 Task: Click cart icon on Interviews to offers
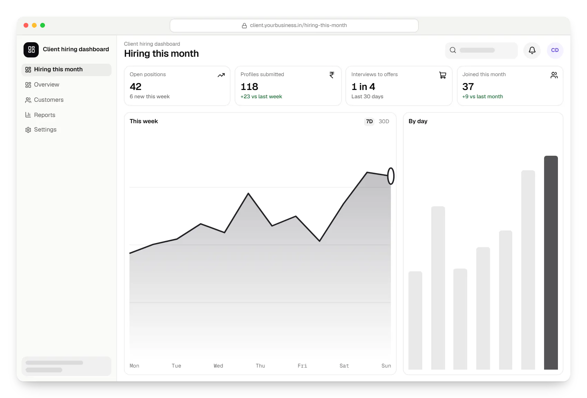tap(443, 75)
